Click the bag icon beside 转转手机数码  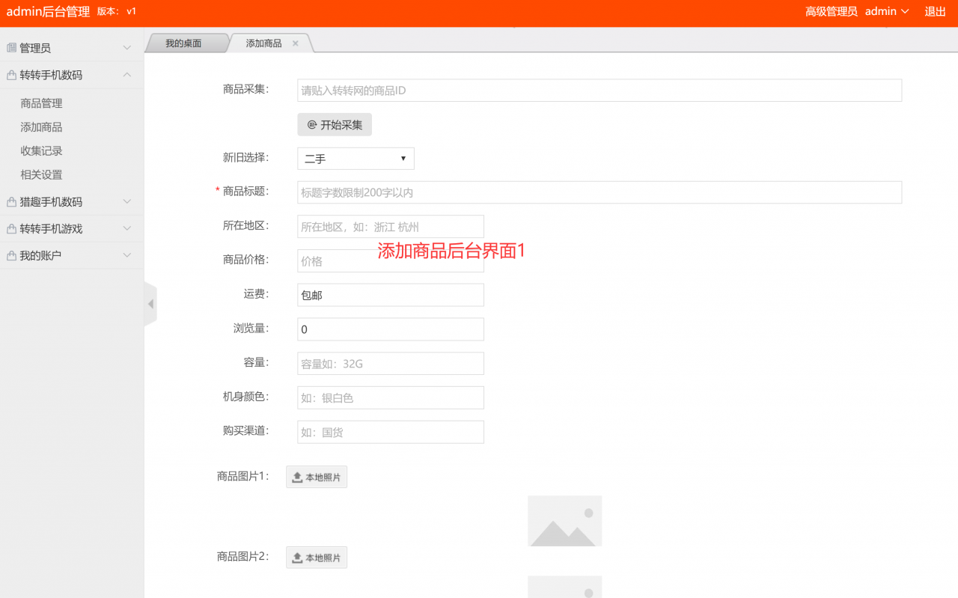click(11, 75)
